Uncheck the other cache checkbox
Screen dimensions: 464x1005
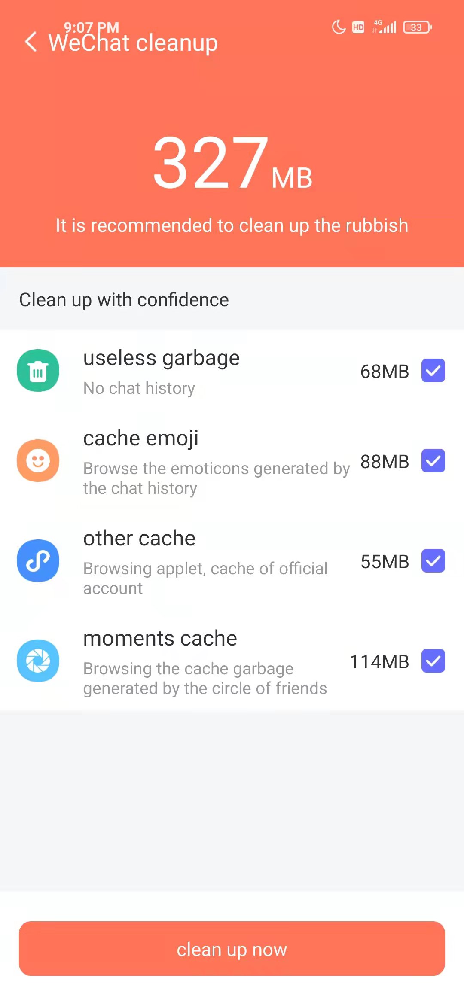(x=433, y=561)
